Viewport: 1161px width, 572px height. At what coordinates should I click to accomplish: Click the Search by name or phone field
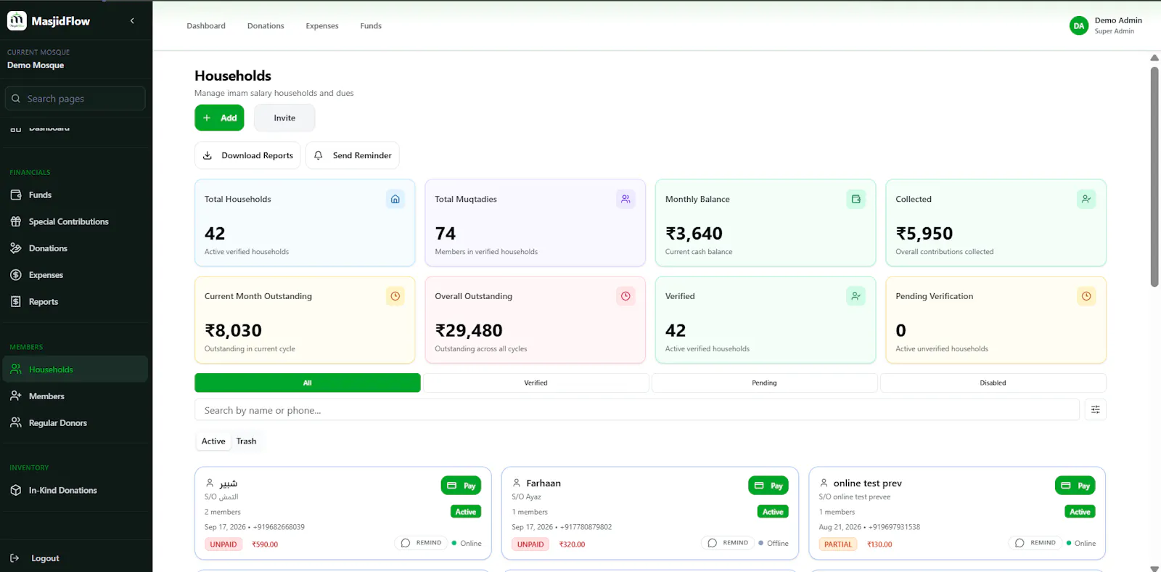(637, 410)
